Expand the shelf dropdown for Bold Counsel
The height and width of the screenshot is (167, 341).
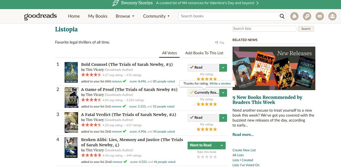coord(223,68)
